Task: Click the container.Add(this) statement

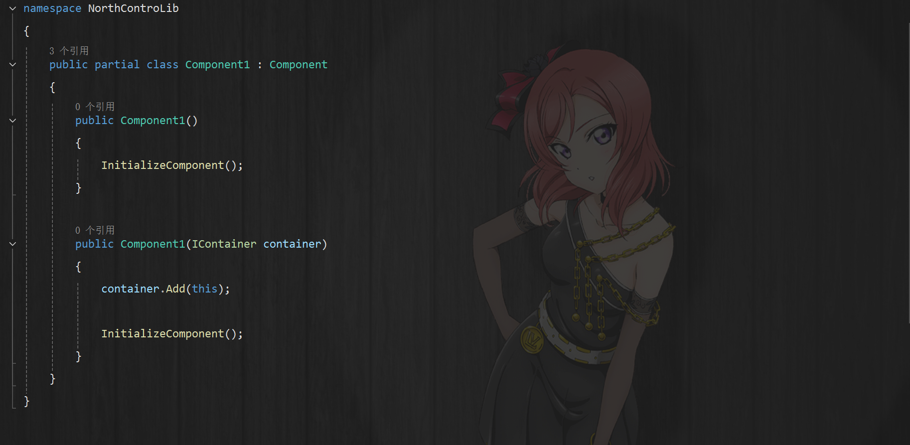Action: point(165,289)
